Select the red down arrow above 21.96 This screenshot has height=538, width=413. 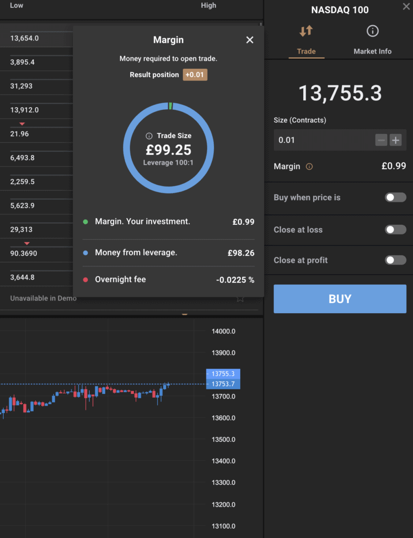[22, 123]
